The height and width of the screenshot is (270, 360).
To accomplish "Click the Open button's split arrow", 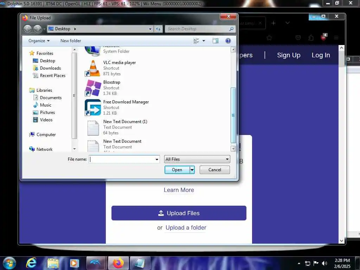I will click(192, 170).
